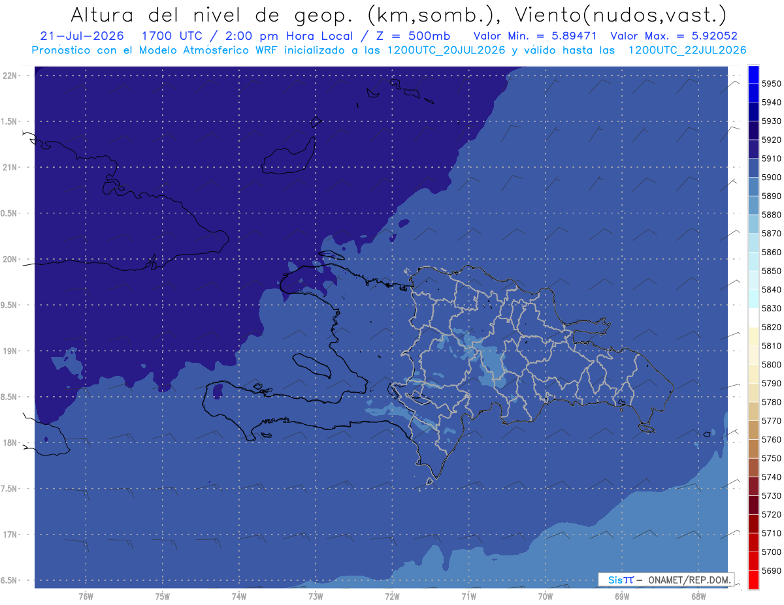784x605 pixels.
Task: Pick the legend swatch between 5900 and 5890
Action: click(753, 187)
